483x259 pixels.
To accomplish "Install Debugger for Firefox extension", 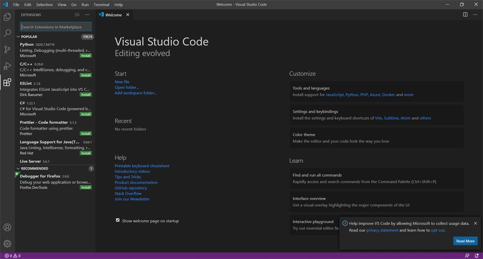I will [x=86, y=187].
